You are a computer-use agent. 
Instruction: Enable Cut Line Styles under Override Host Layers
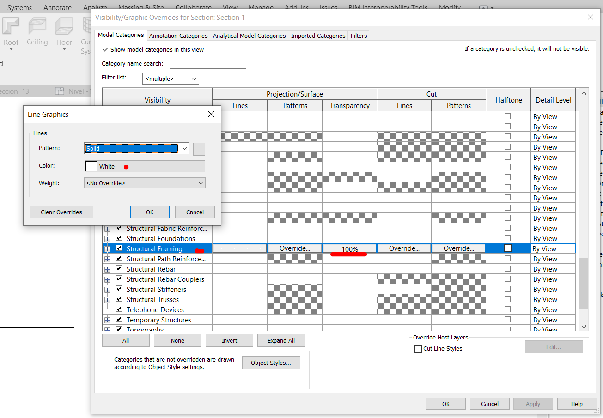(x=418, y=349)
